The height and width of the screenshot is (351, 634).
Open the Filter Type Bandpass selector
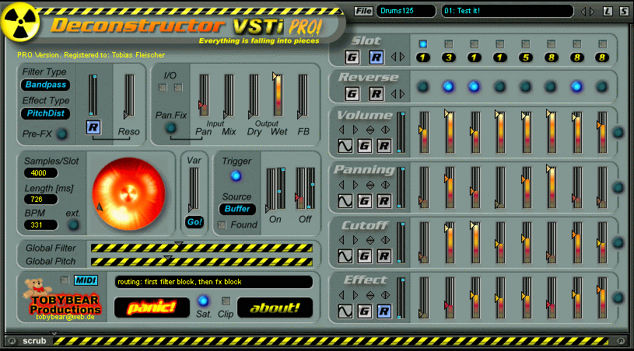[x=45, y=85]
